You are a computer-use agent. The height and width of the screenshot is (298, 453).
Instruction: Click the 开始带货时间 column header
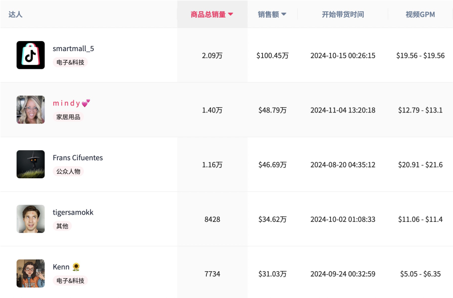[x=343, y=14]
